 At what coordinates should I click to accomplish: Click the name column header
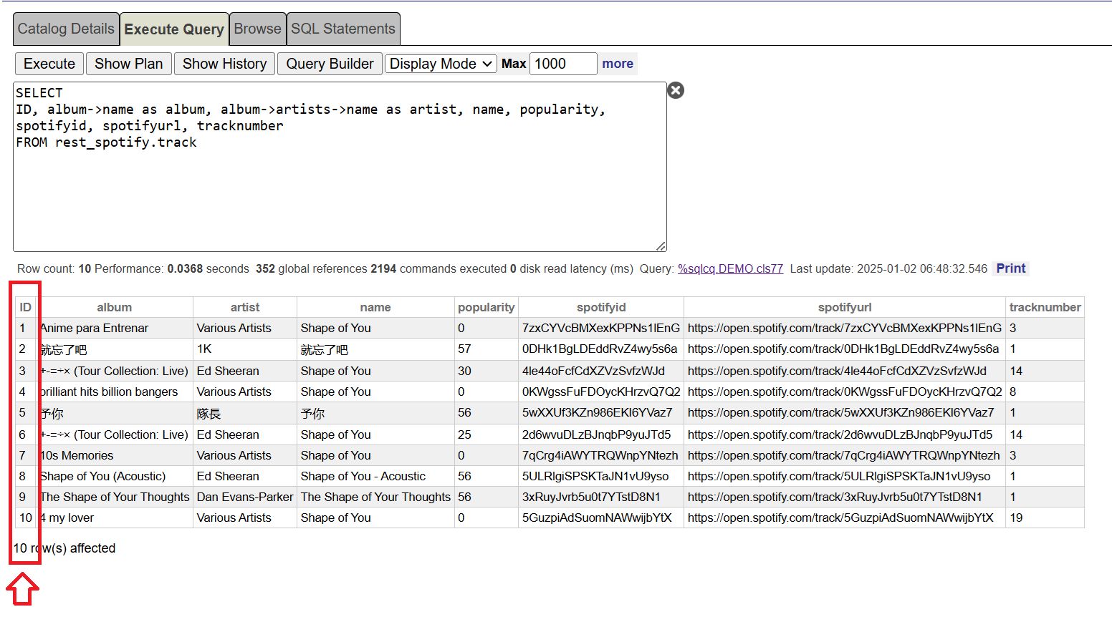(x=375, y=307)
